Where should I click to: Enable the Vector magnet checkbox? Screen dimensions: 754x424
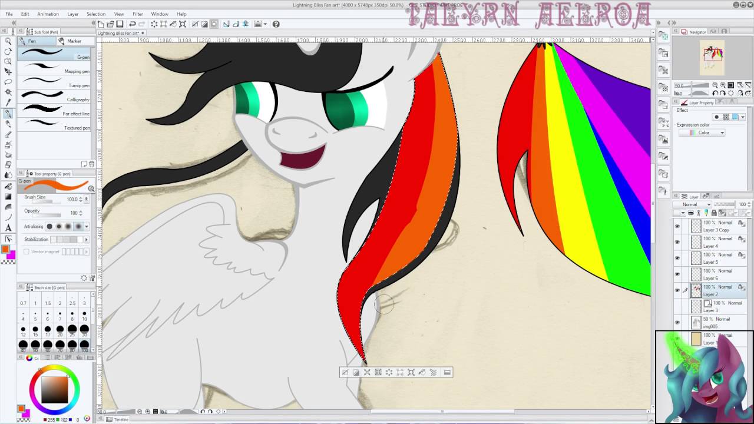[x=27, y=251]
